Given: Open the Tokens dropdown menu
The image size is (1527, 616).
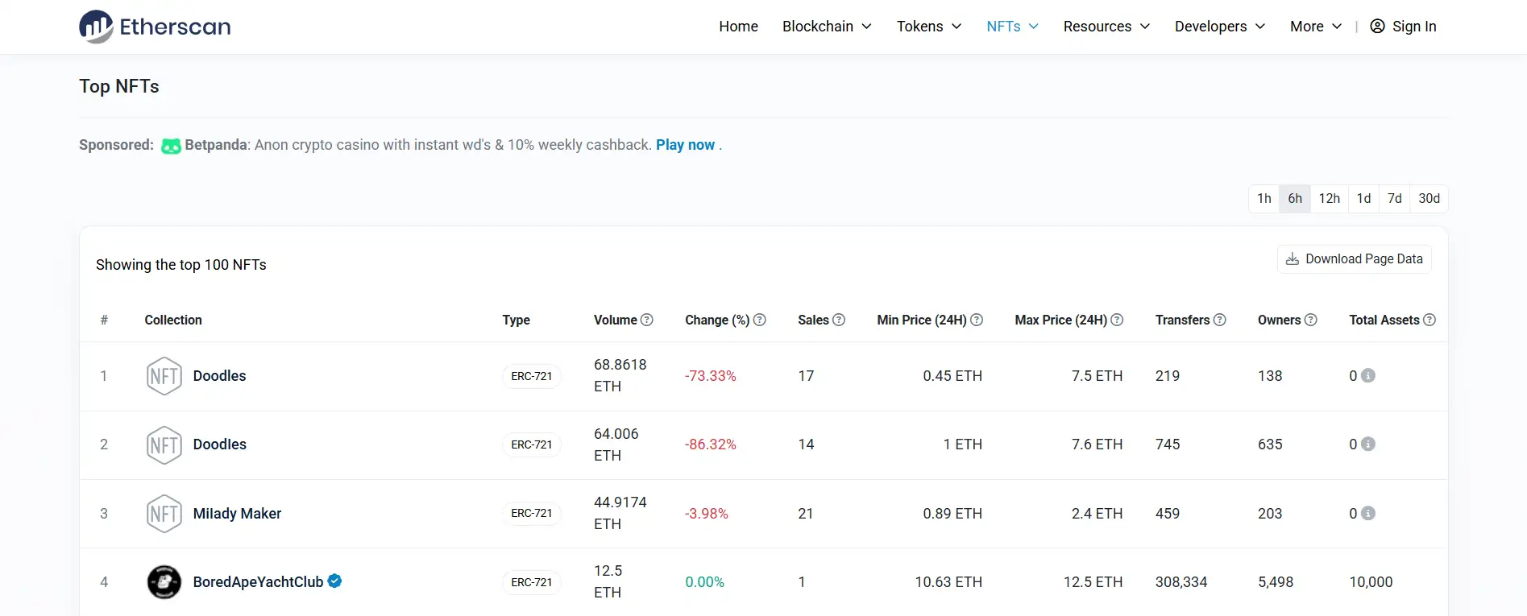Looking at the screenshot, I should tap(929, 27).
